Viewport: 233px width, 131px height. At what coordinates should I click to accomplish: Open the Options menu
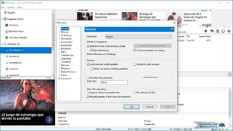11,7
